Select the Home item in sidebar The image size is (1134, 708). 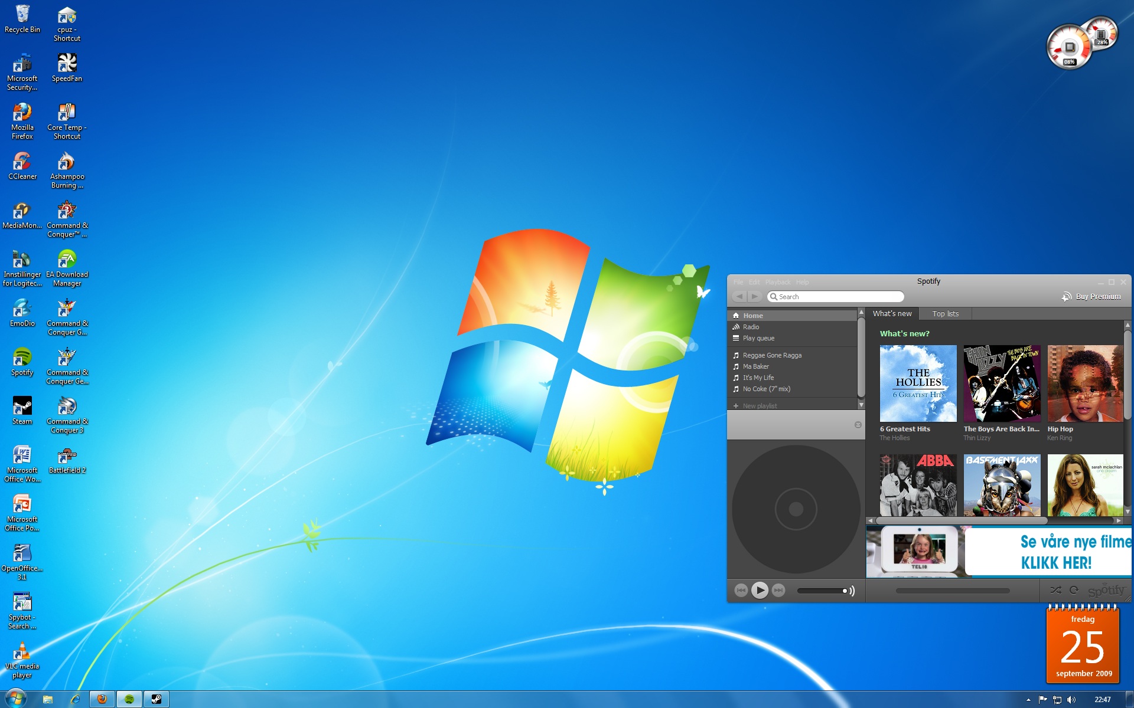752,316
